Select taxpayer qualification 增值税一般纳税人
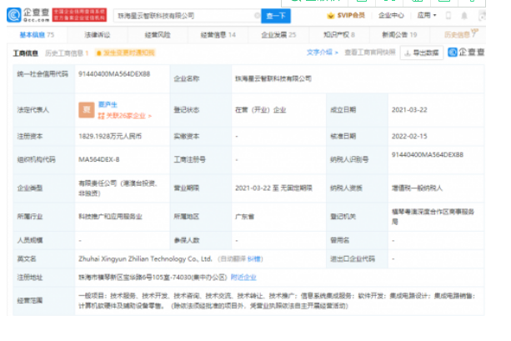 coord(417,188)
